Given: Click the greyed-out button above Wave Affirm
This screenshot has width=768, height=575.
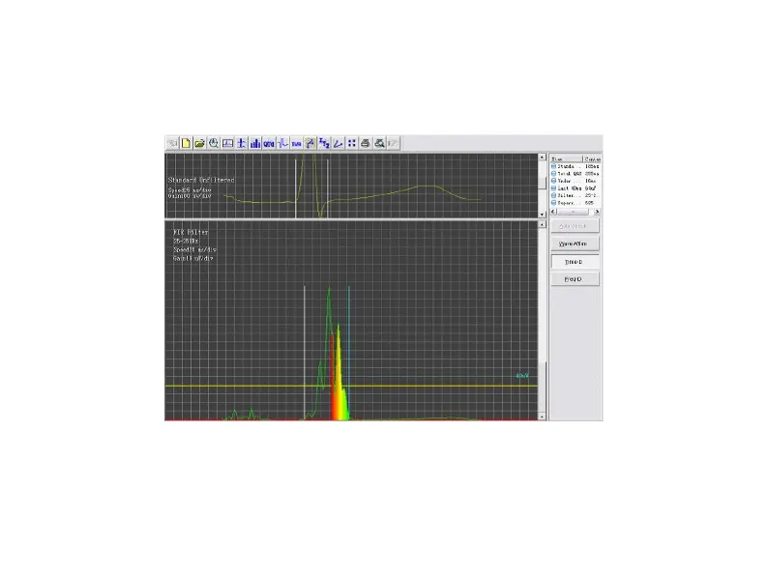Looking at the screenshot, I should coord(575,226).
